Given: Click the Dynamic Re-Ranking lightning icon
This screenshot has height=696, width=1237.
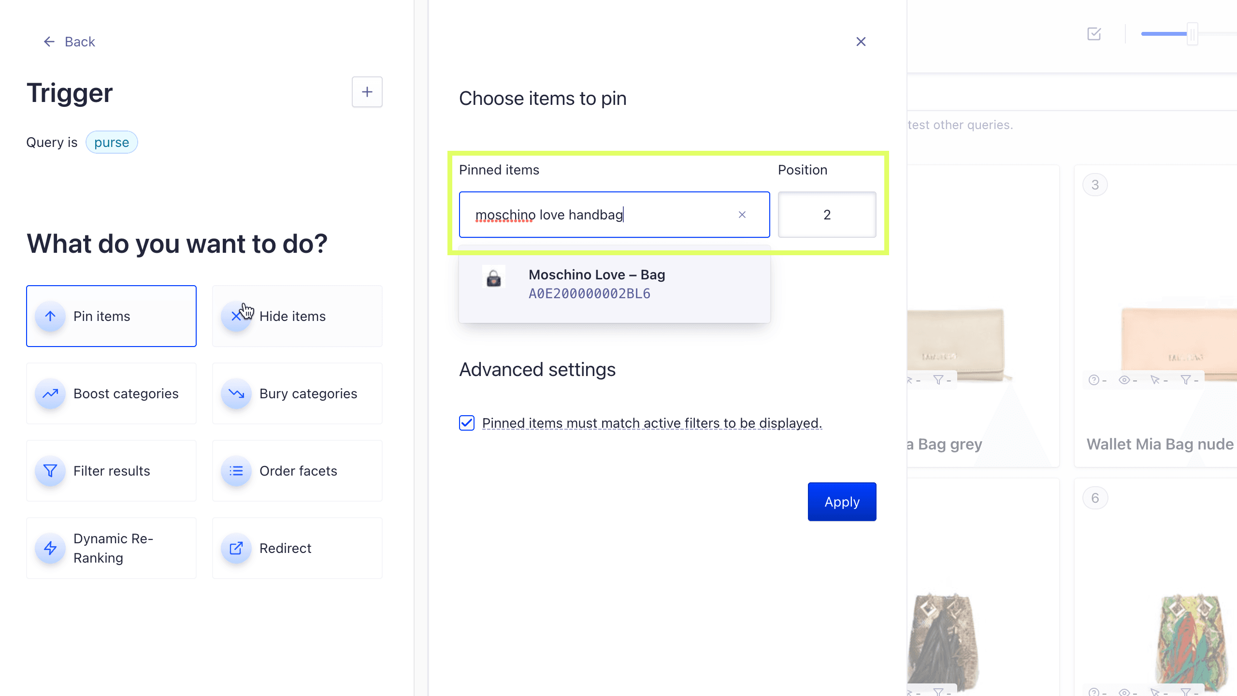Looking at the screenshot, I should coord(50,548).
